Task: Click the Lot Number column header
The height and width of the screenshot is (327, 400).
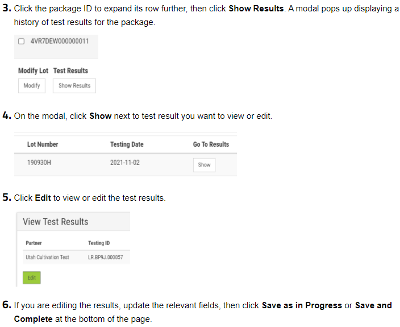Action: (43, 144)
